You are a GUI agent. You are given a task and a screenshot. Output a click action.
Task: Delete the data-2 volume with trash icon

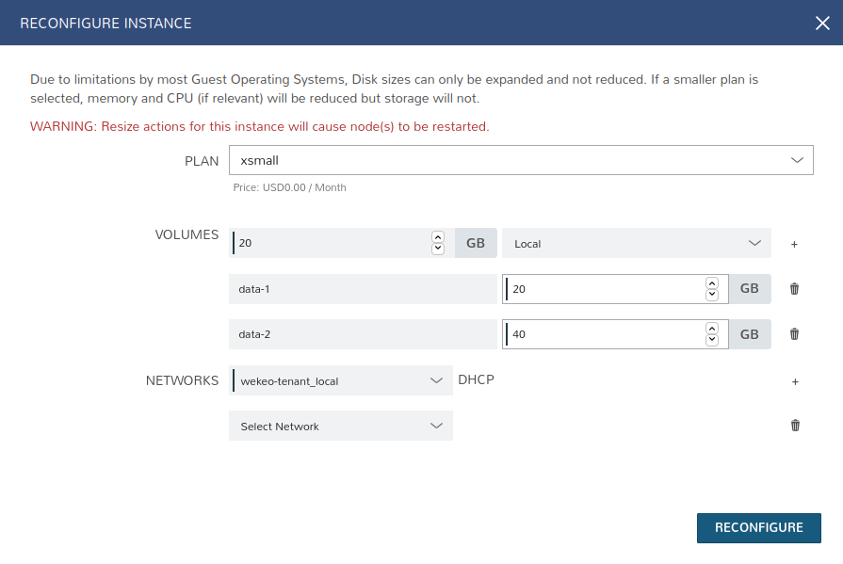[x=794, y=334]
